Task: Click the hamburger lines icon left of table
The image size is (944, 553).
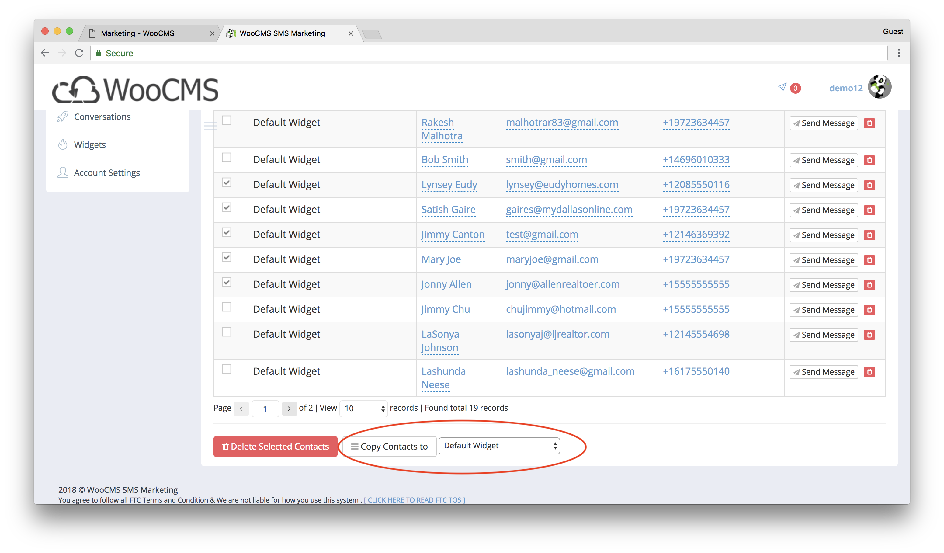Action: [210, 126]
